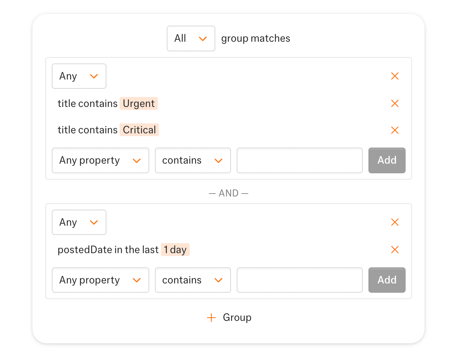Delete the 'title contains Critical' condition

pyautogui.click(x=395, y=130)
